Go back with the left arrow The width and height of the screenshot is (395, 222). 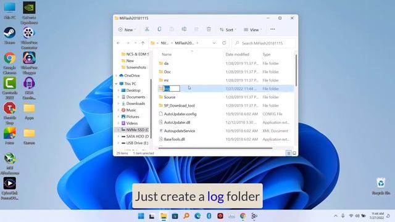pos(118,43)
